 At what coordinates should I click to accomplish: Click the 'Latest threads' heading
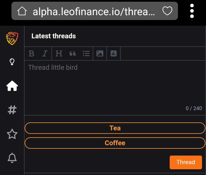54,36
